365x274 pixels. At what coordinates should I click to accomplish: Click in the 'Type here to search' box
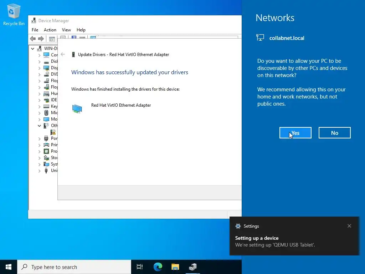point(74,267)
